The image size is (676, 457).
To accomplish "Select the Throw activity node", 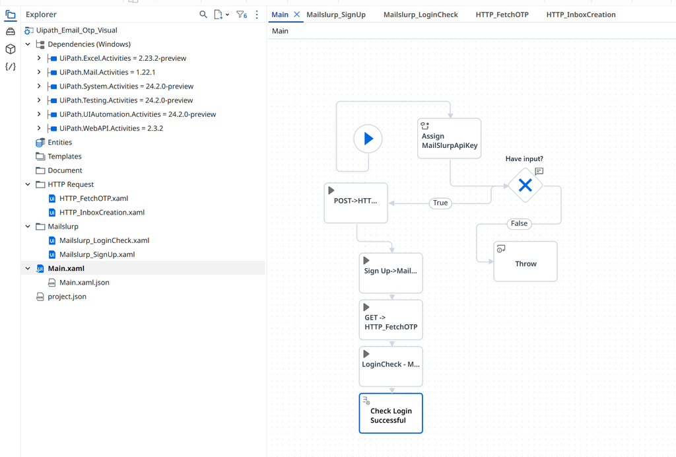I will (x=525, y=262).
